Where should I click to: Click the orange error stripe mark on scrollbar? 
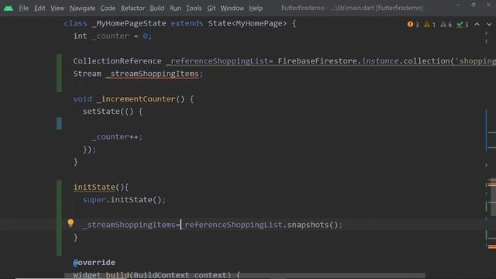click(x=491, y=246)
